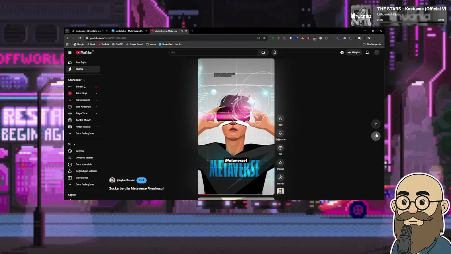Open Oynatma listeleri playlists

83,158
